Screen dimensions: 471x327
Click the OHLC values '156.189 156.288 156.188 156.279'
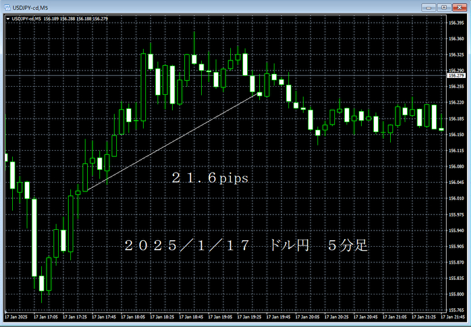(76, 19)
